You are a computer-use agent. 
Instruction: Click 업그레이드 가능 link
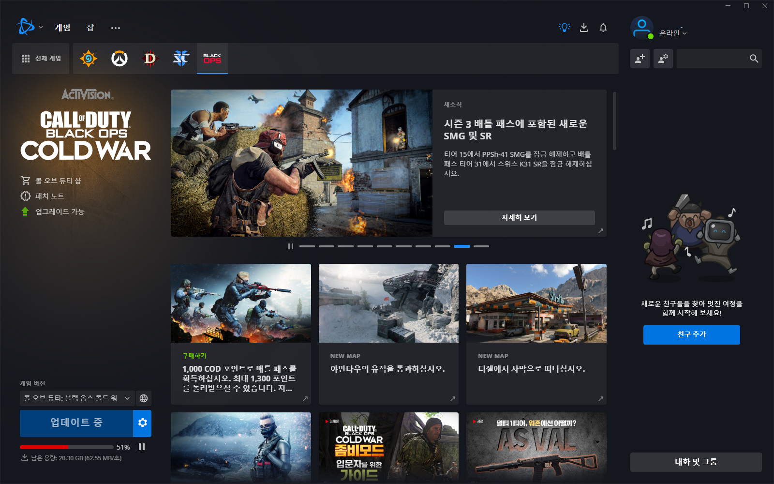click(60, 212)
